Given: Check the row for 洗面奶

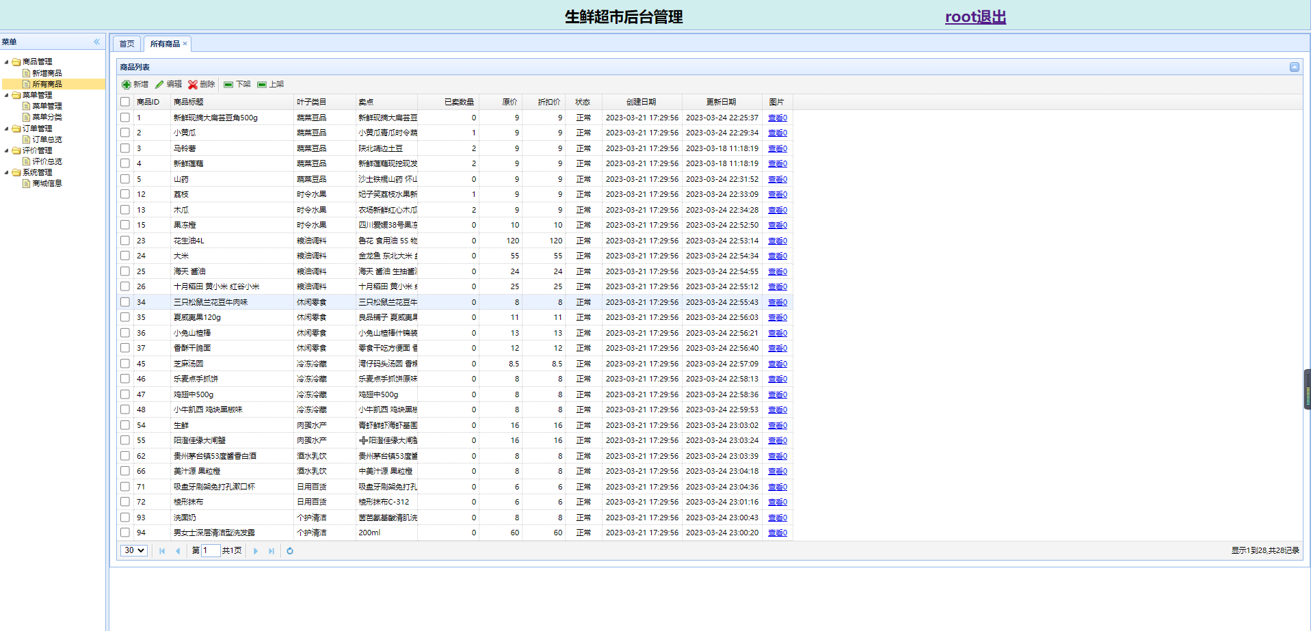Looking at the screenshot, I should [125, 518].
